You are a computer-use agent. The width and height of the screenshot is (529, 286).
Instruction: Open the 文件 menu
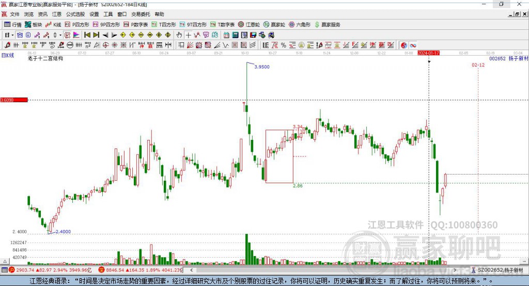pos(15,14)
